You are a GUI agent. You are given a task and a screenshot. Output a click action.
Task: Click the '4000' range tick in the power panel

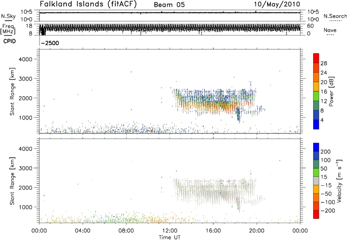(26, 59)
